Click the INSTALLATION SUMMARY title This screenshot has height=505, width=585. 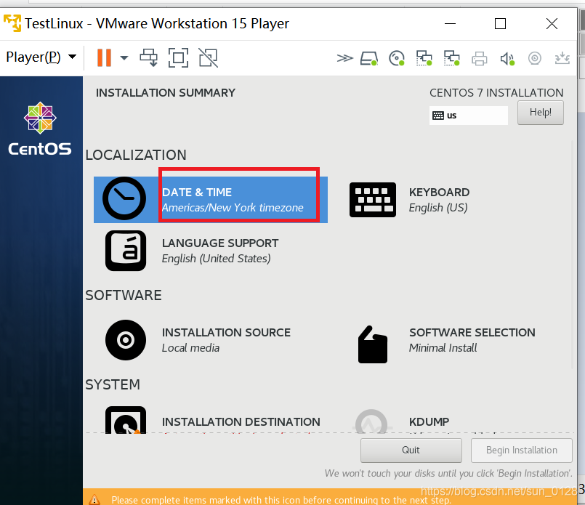[x=166, y=92]
